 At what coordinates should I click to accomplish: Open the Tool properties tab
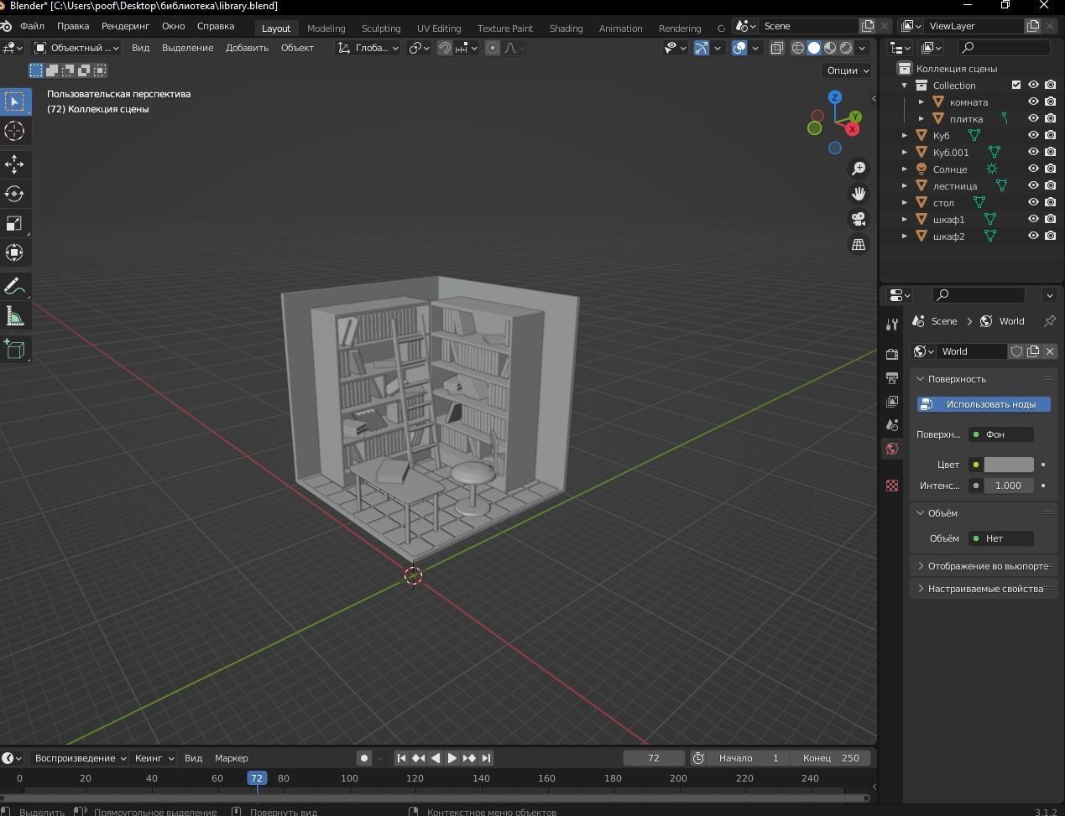point(892,325)
